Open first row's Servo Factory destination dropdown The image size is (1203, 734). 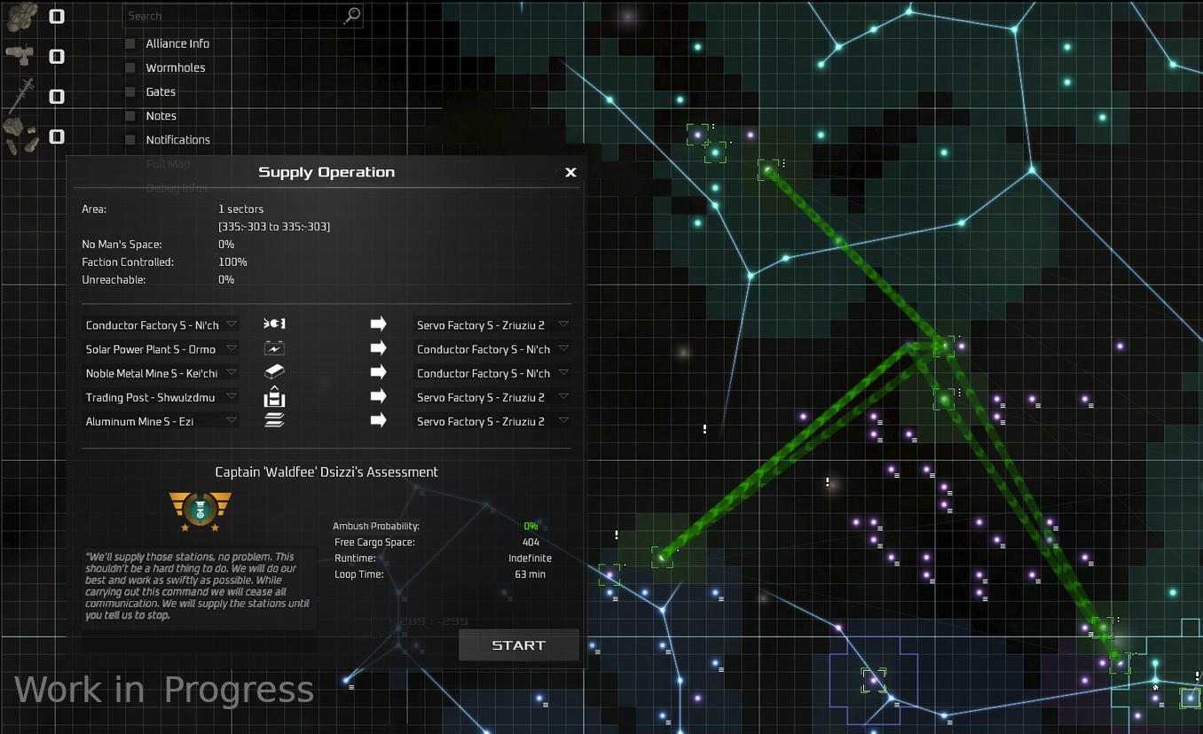tap(492, 324)
